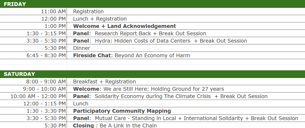Select the Mutual Care panel cell
Screen dimensions: 305x128
[186, 118]
